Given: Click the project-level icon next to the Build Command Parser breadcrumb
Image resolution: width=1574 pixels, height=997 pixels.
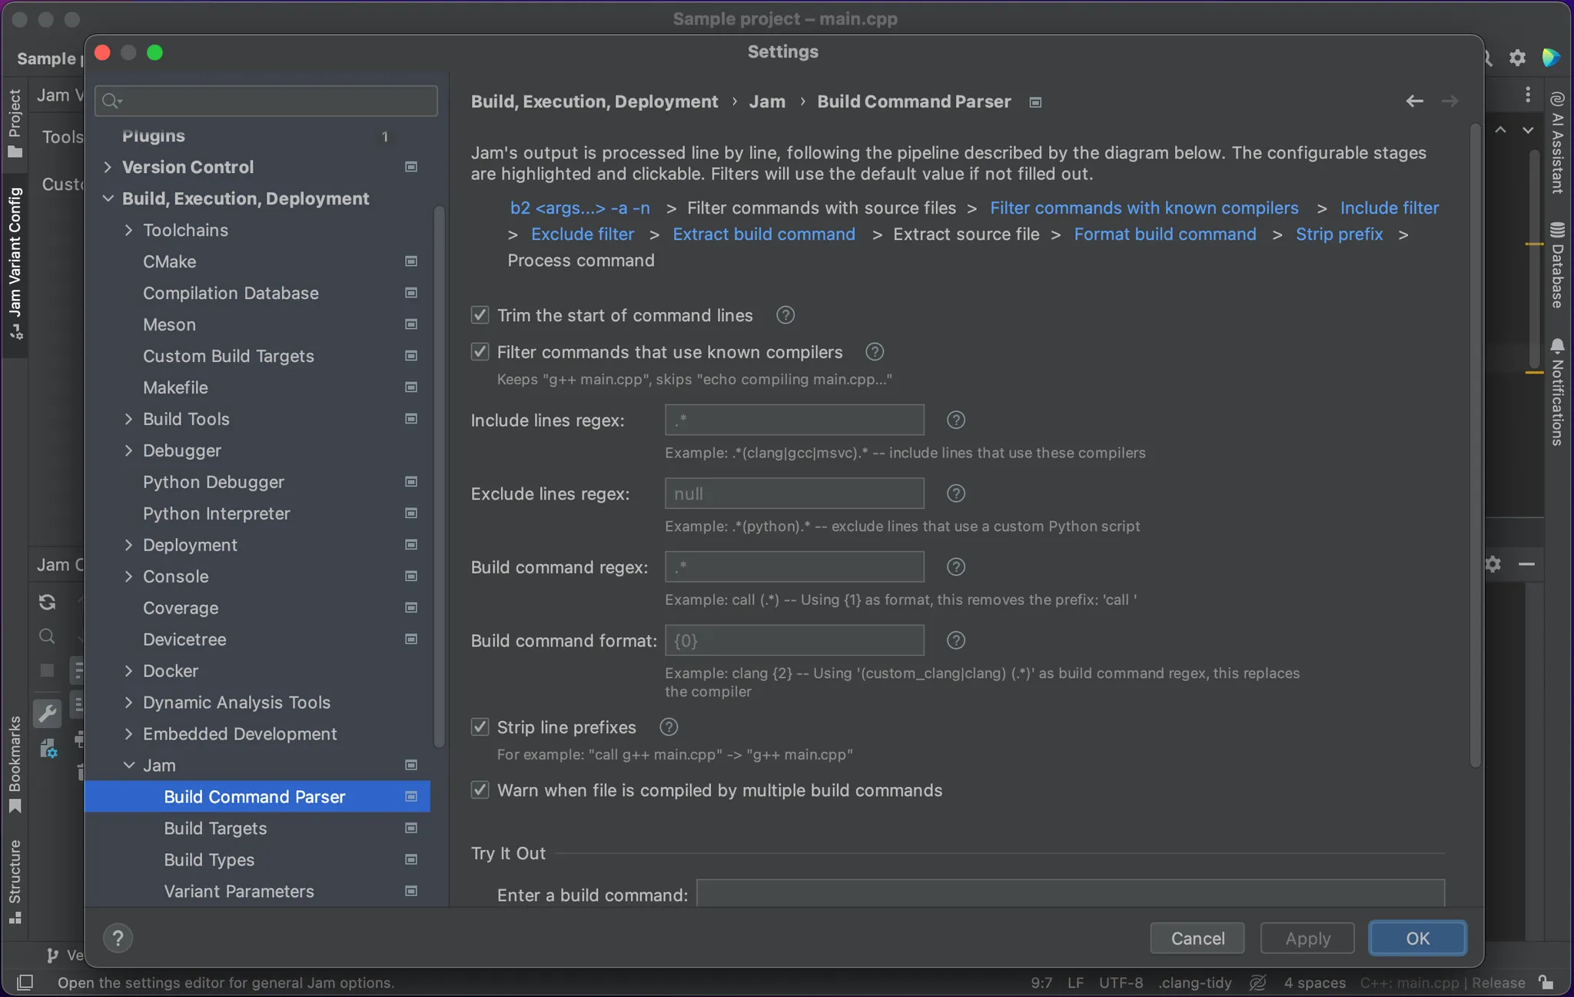Looking at the screenshot, I should coord(1035,102).
